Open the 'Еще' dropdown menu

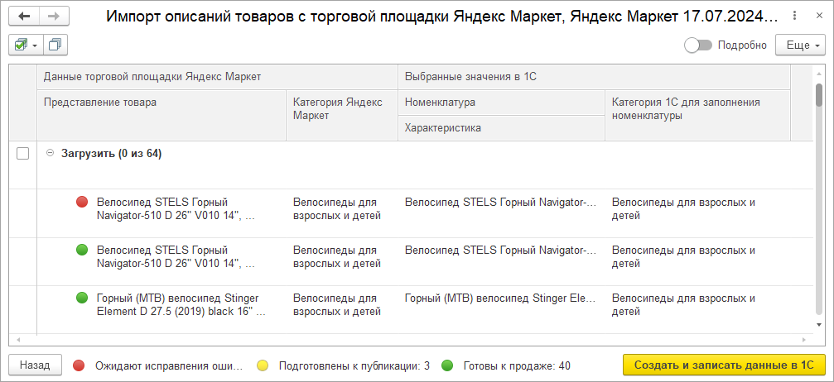point(799,45)
